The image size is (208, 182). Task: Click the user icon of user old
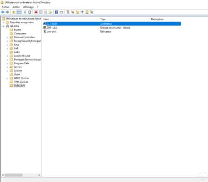pos(45,31)
